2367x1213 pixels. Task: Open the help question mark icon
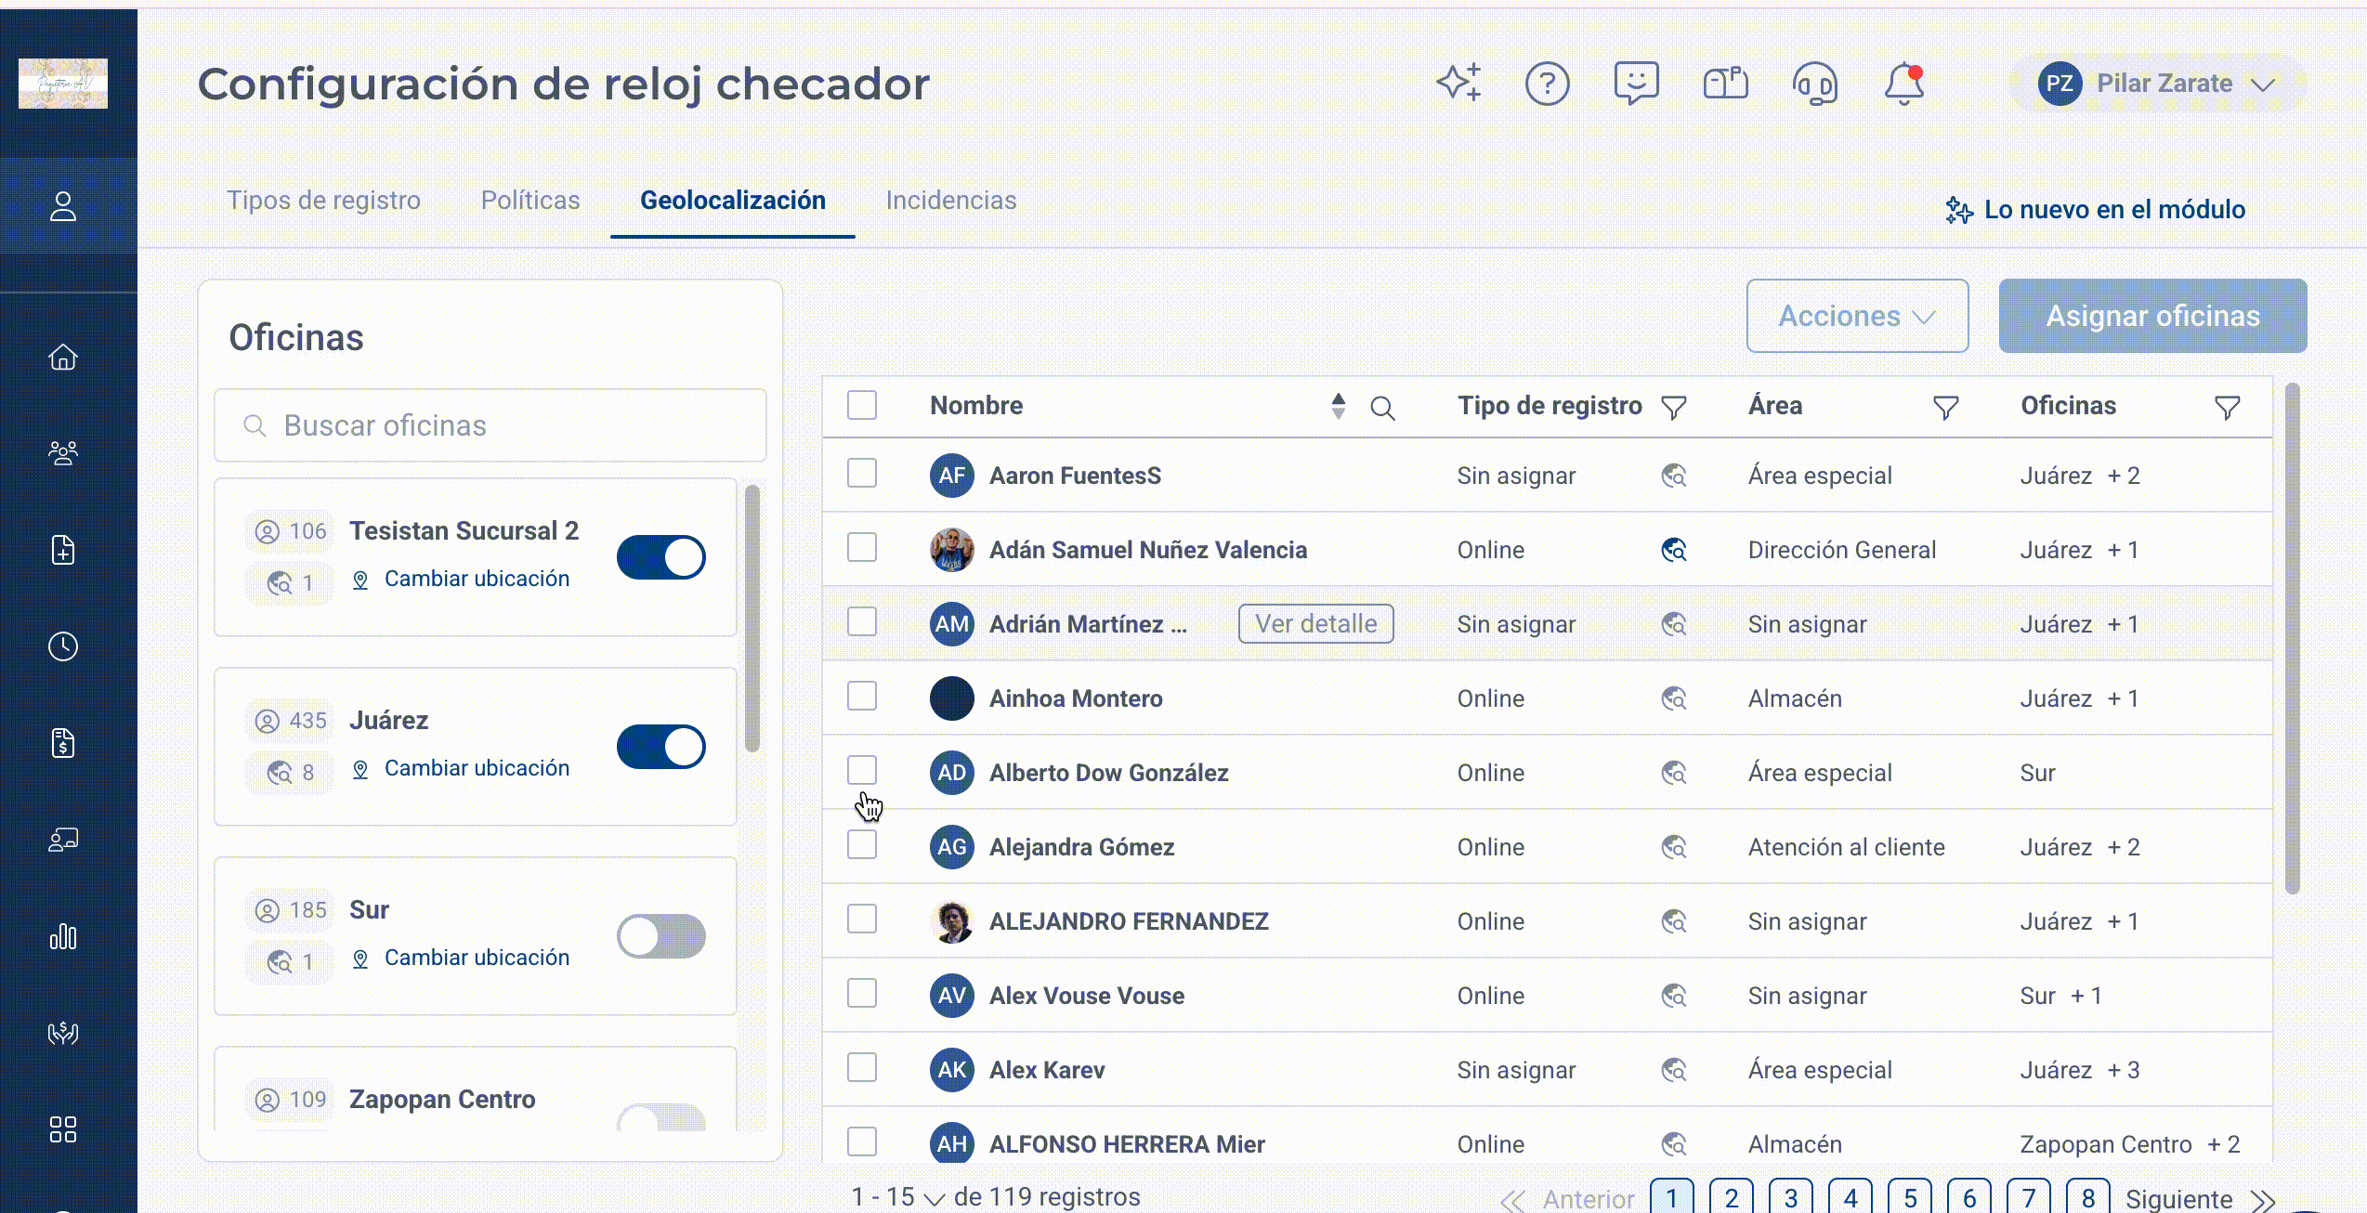1548,84
